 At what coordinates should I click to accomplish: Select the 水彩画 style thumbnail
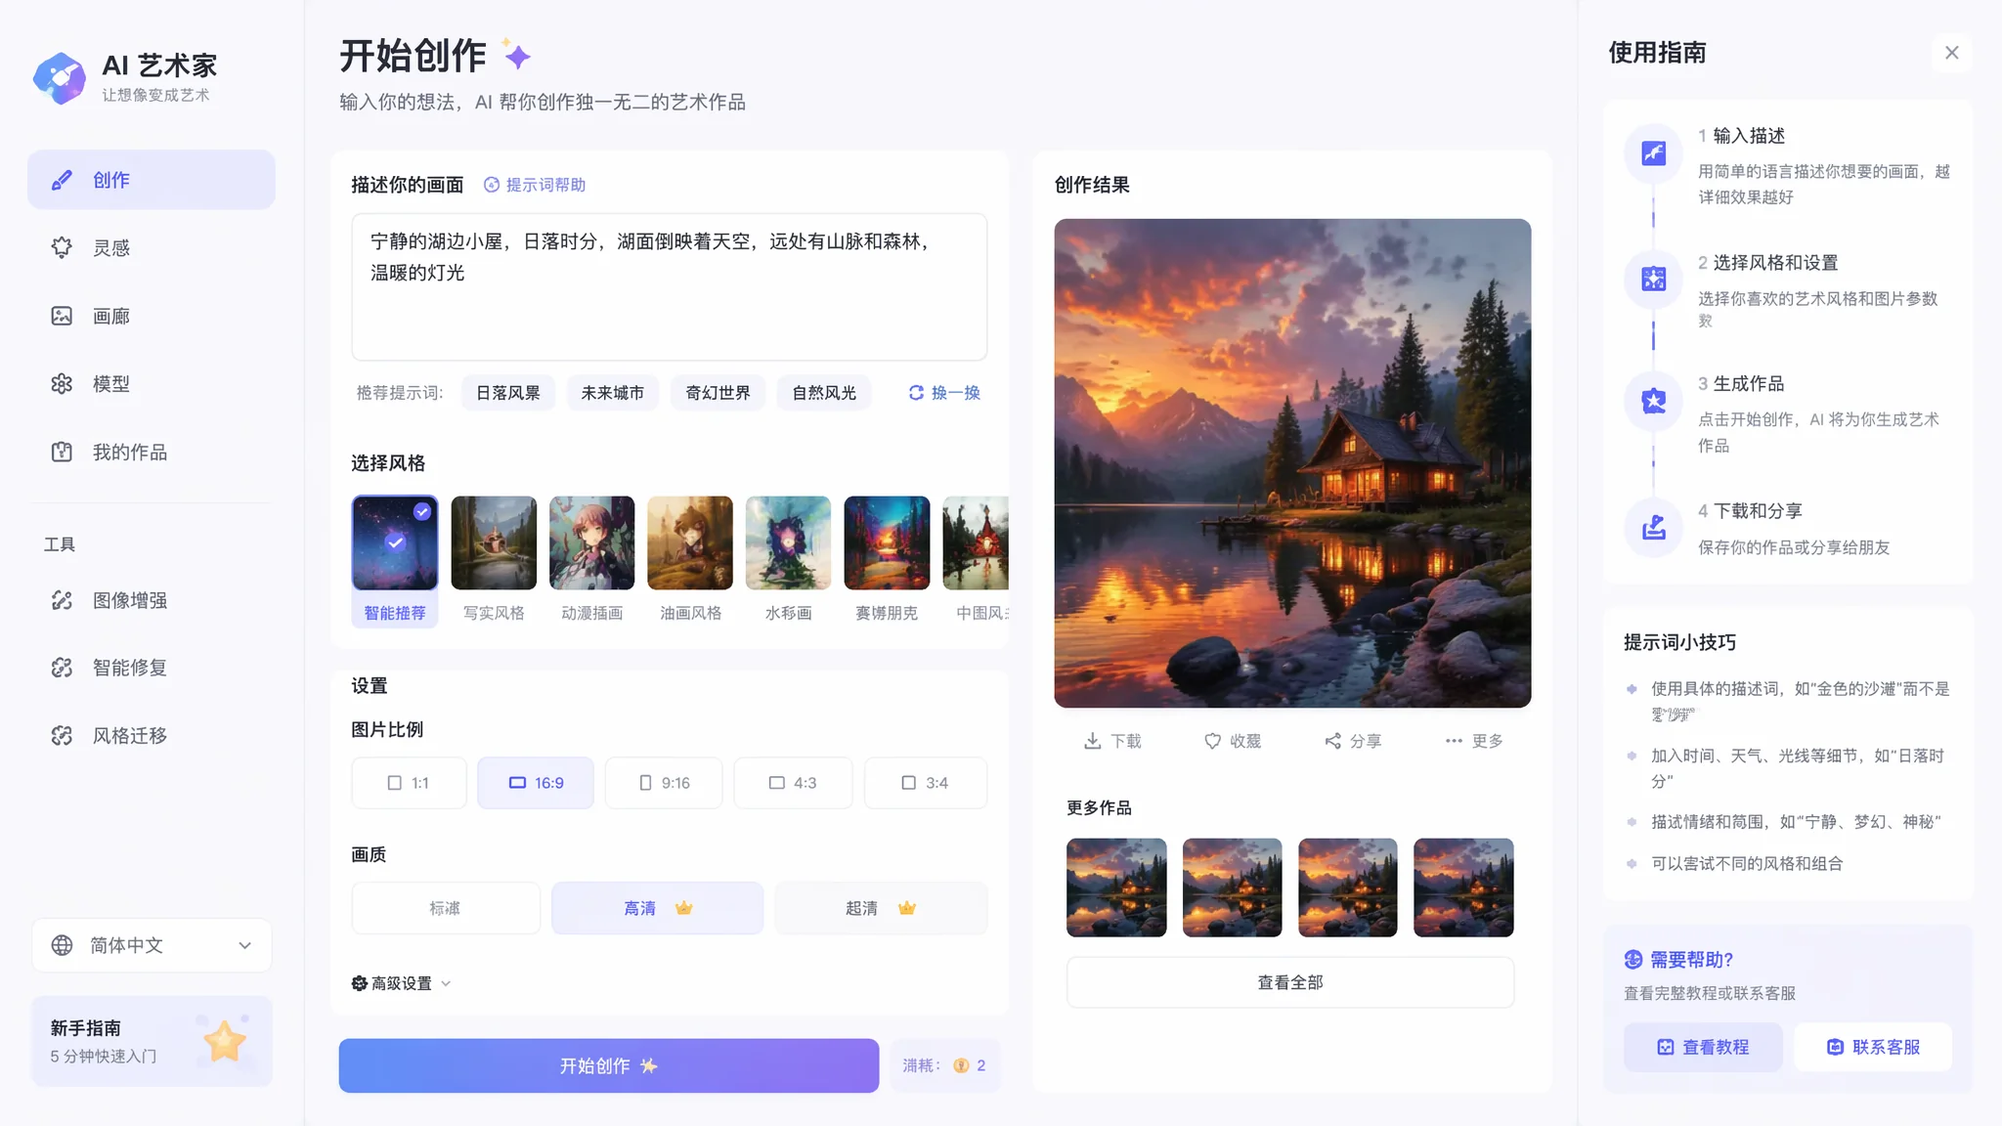pyautogui.click(x=789, y=543)
